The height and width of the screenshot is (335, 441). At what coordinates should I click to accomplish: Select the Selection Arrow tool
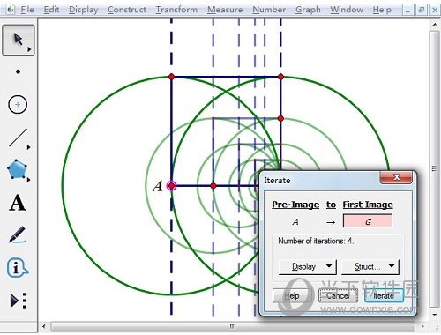point(19,40)
